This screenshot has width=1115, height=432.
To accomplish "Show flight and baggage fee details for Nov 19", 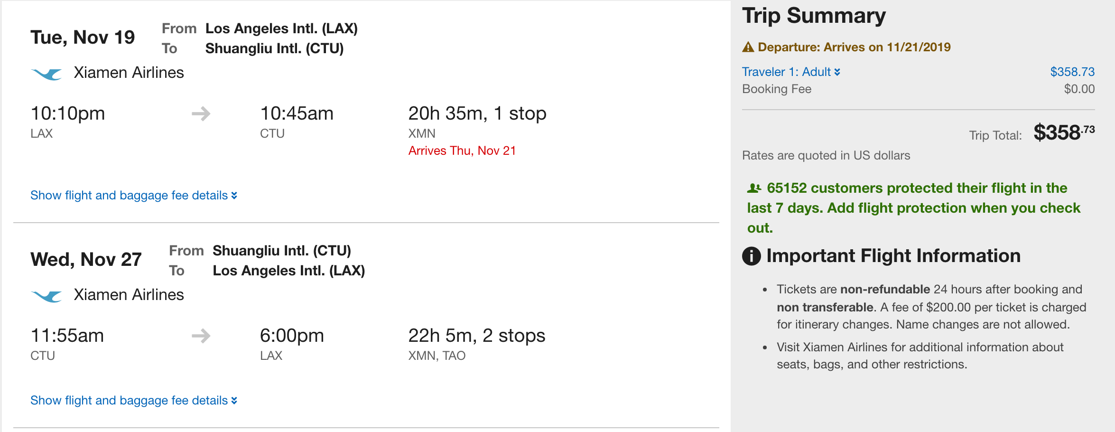I will [133, 196].
